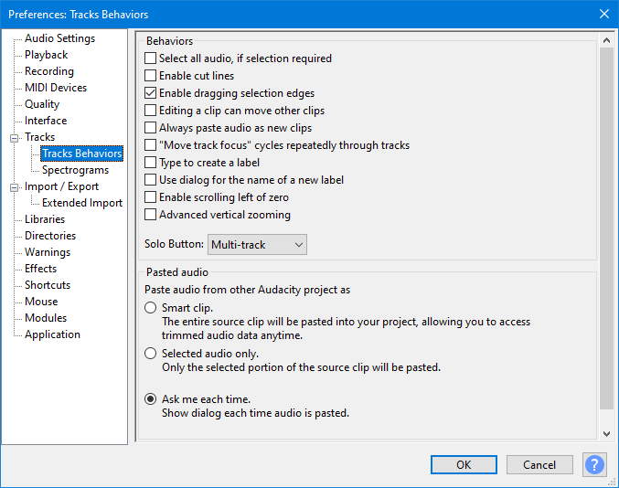The image size is (619, 488).
Task: Open the Solo Button dropdown
Action: [x=257, y=245]
